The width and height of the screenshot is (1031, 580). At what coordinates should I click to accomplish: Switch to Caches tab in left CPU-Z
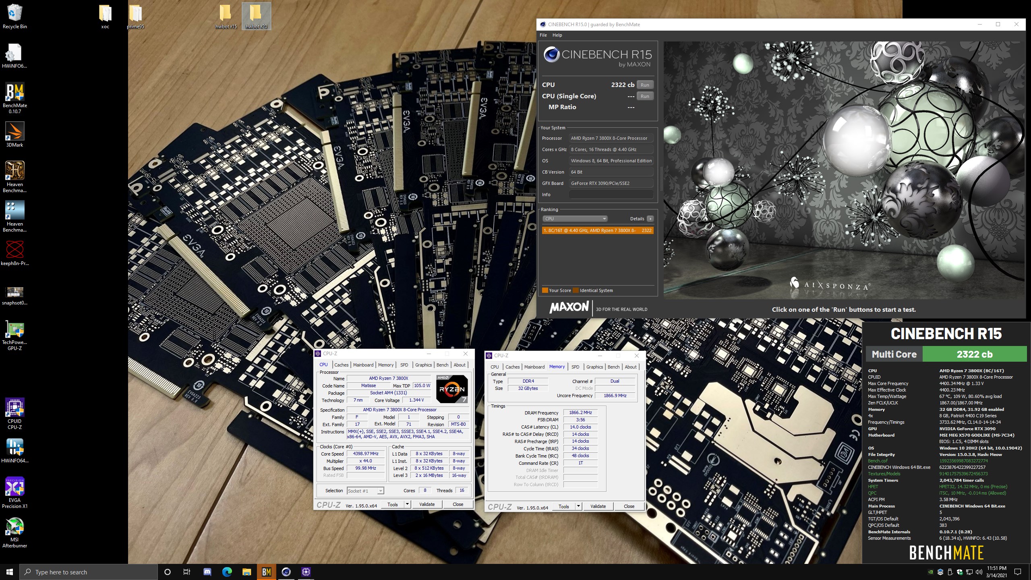click(x=342, y=365)
